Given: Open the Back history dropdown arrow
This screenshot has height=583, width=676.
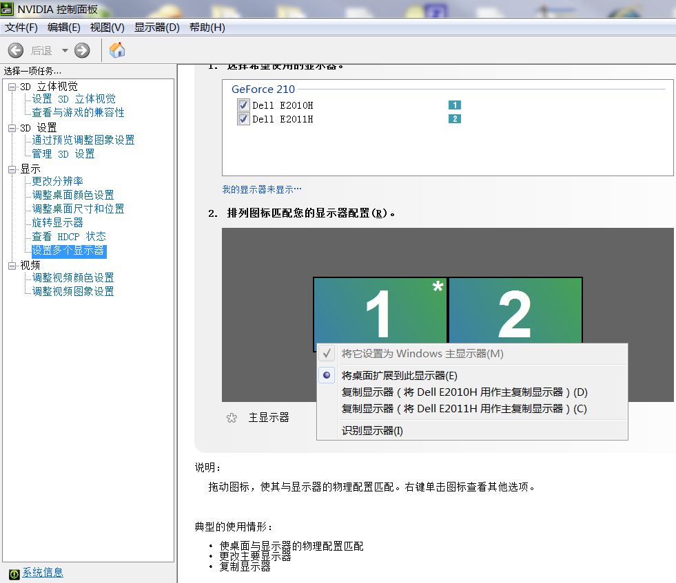Looking at the screenshot, I should tap(65, 50).
